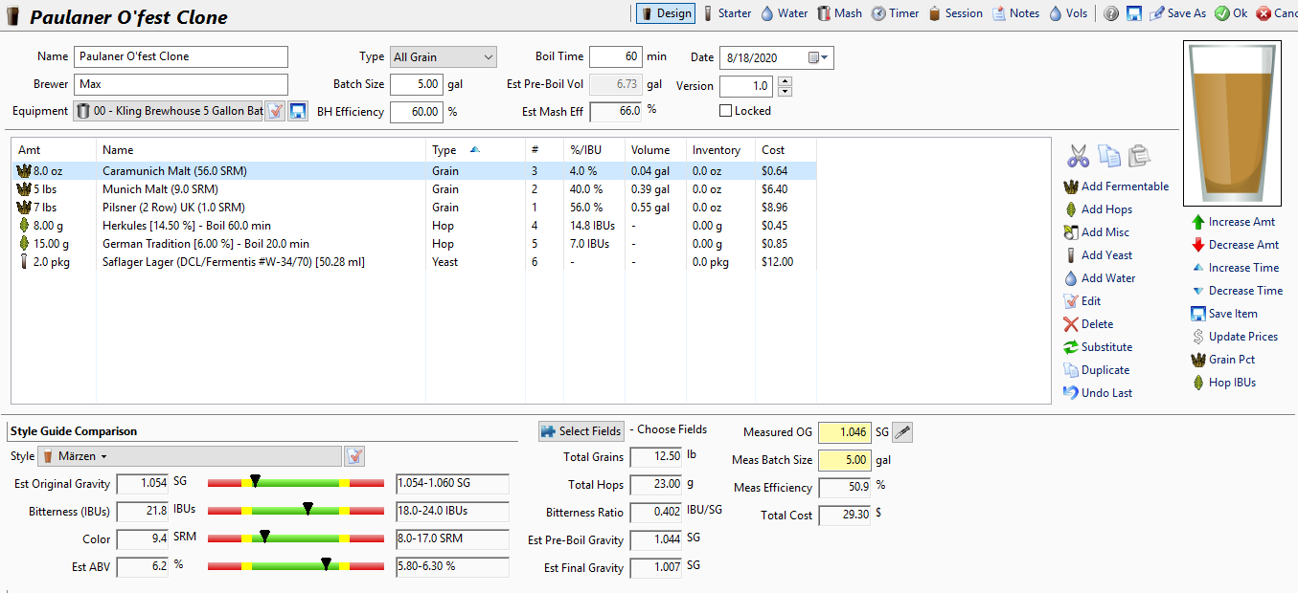The image size is (1298, 593).
Task: Click the Save As button
Action: point(1177,13)
